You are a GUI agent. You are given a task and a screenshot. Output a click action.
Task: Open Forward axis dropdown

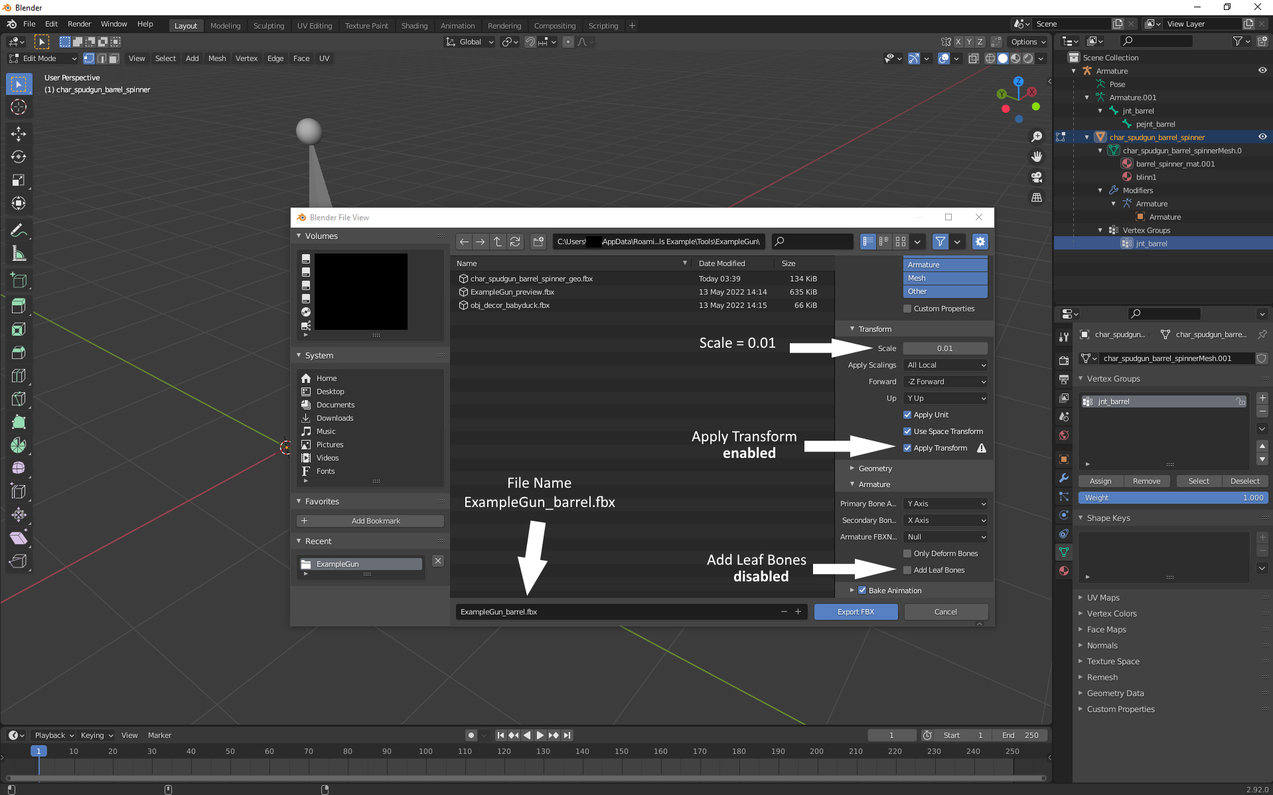946,382
